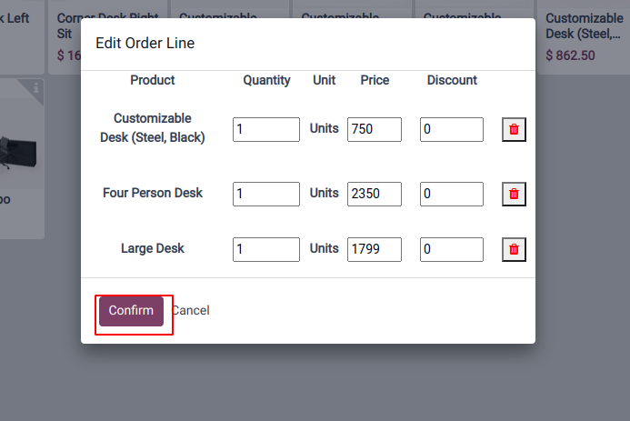Focus discount field for Four Person Desk
Image resolution: width=630 pixels, height=421 pixels.
(451, 194)
